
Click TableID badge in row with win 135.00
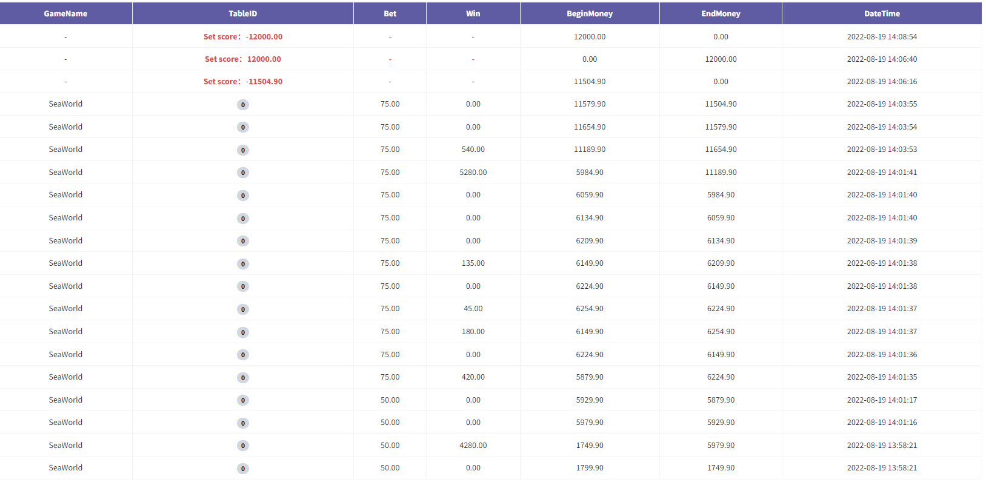[x=243, y=264]
